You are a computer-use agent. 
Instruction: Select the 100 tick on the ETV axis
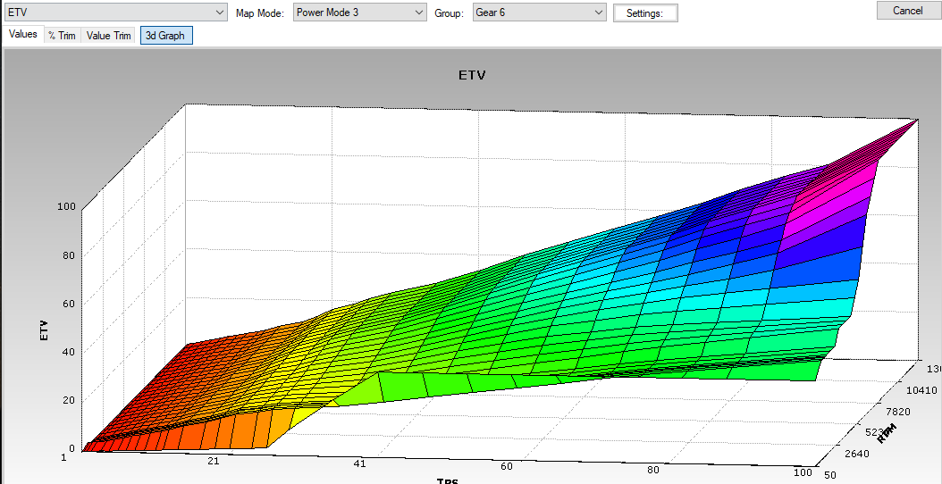tap(64, 206)
